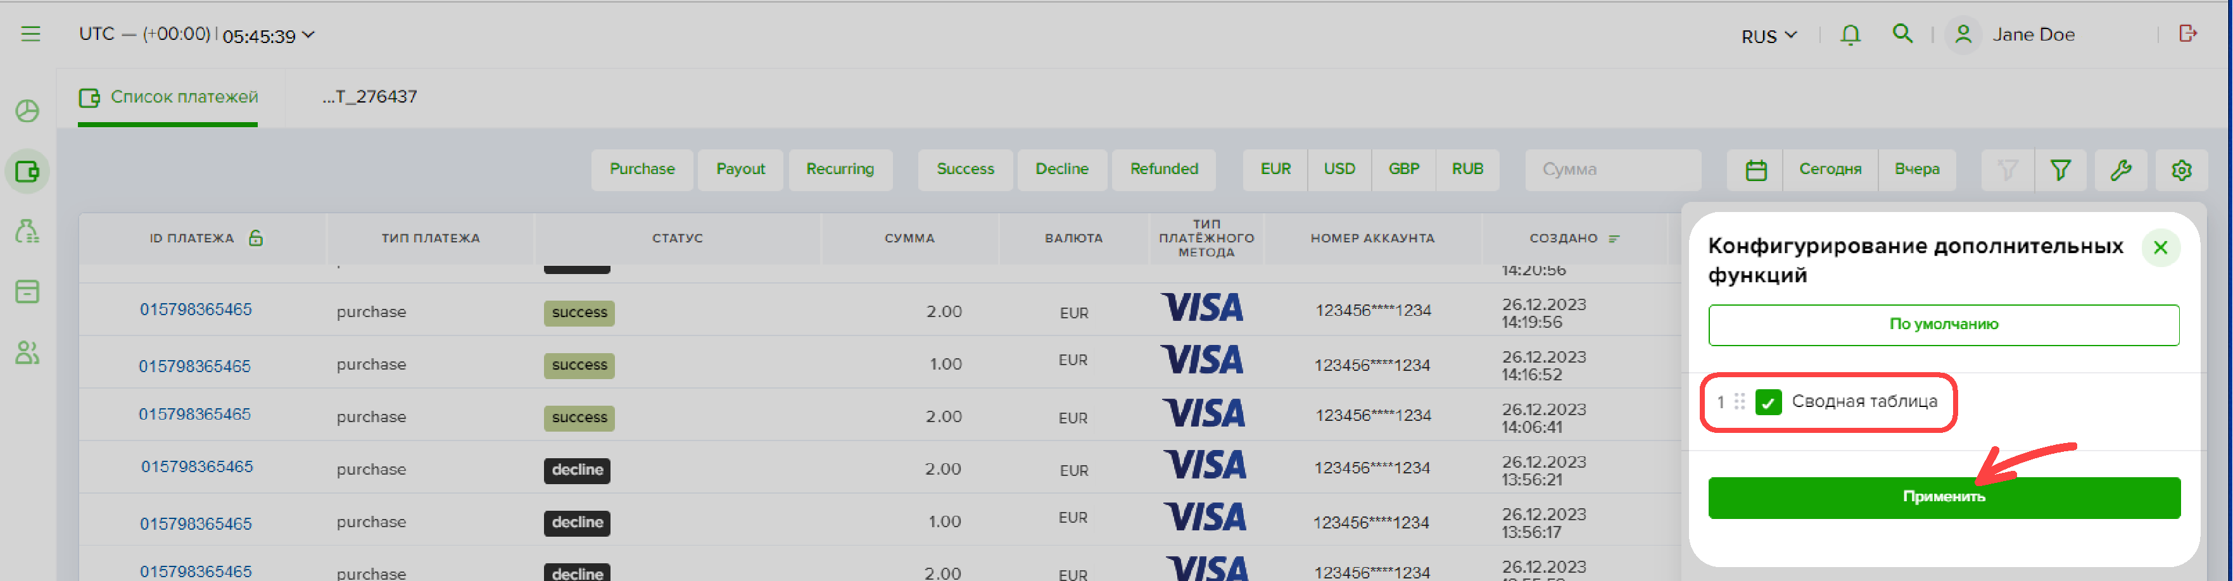Click the 1.00 amount in the 14:16:52 row
Viewport: 2233px width, 581px height.
click(945, 365)
